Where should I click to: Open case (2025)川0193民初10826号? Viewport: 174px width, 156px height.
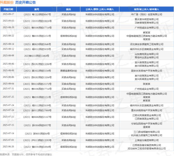coord(37,21)
